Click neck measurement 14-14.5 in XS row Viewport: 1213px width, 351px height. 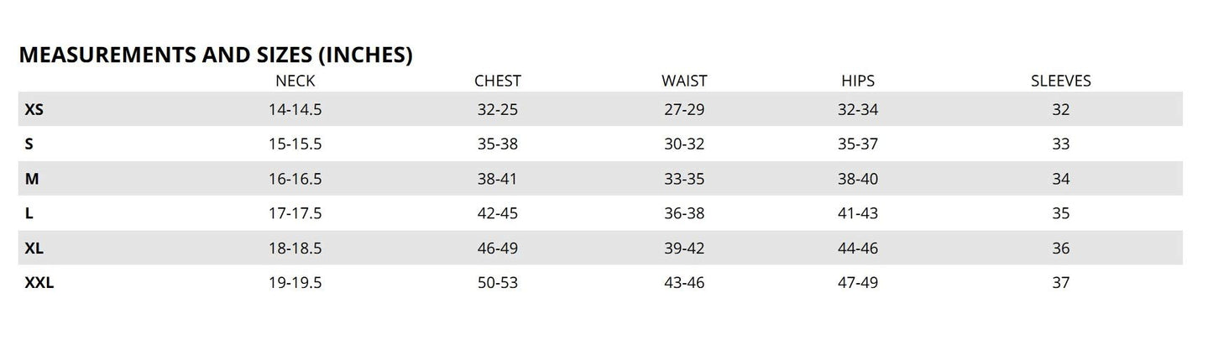click(295, 110)
